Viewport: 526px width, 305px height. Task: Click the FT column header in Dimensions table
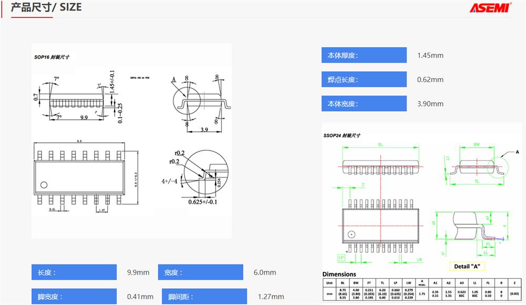369,283
